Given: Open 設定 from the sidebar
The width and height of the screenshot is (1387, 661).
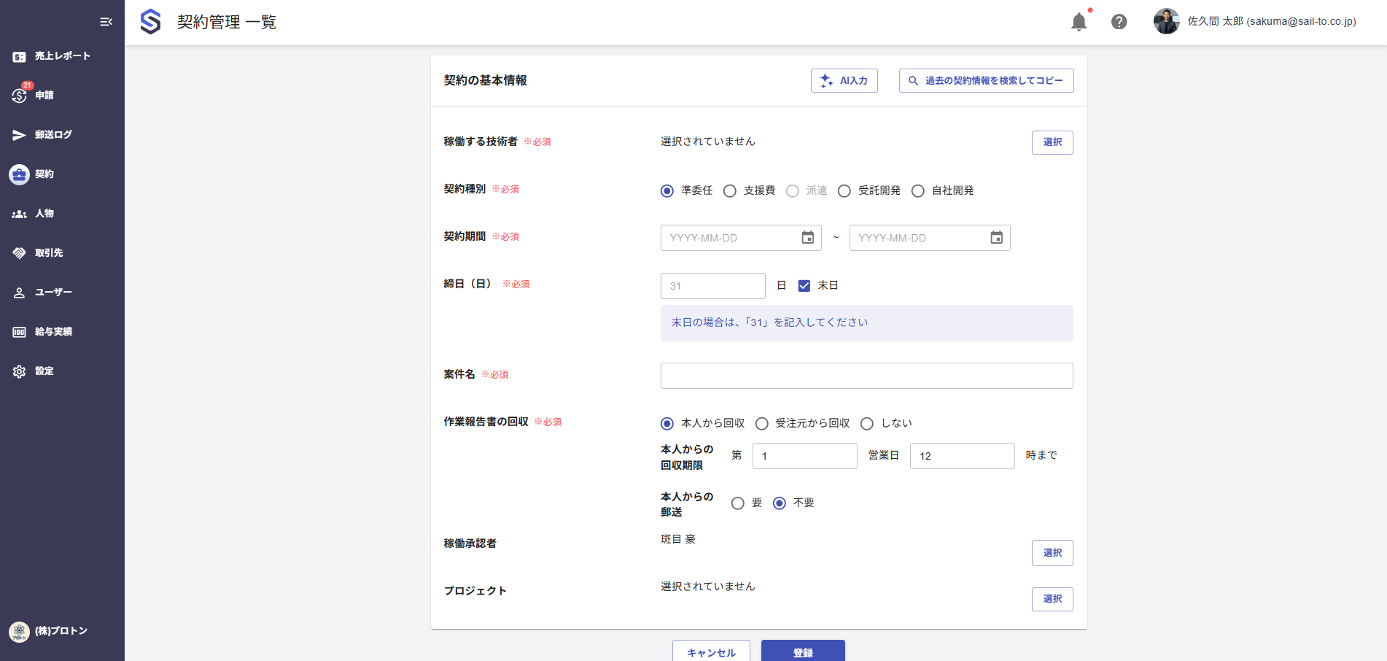Looking at the screenshot, I should click(x=44, y=371).
